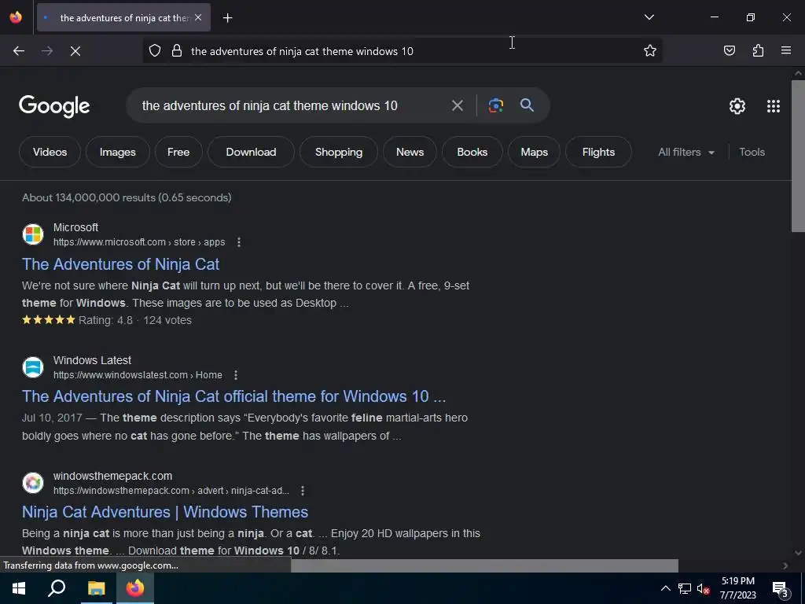
Task: Click the horizontal page scrollbar
Action: pyautogui.click(x=484, y=565)
